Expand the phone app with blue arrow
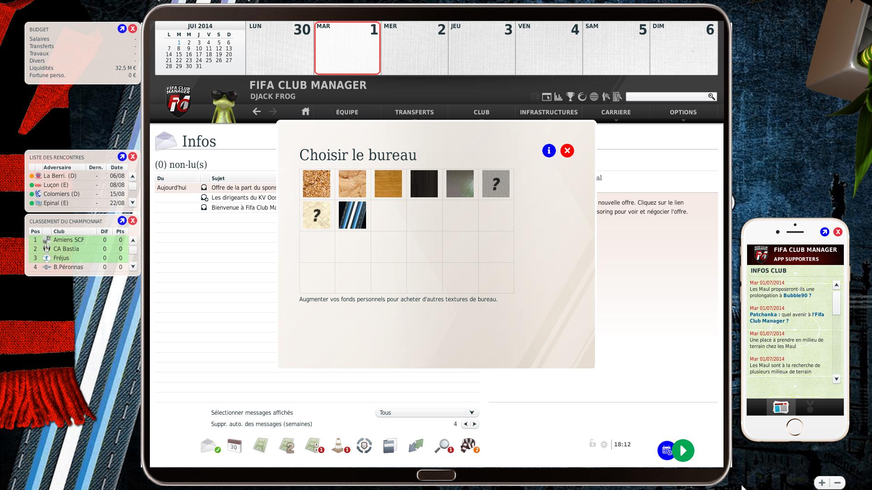Image resolution: width=872 pixels, height=490 pixels. pos(825,232)
